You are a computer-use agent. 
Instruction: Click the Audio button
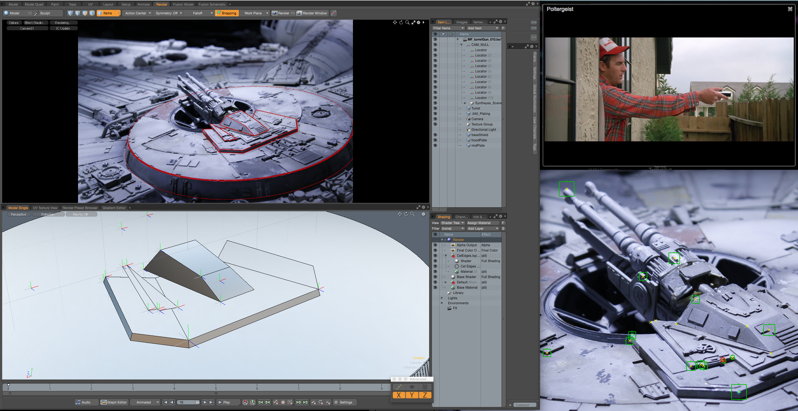point(86,402)
